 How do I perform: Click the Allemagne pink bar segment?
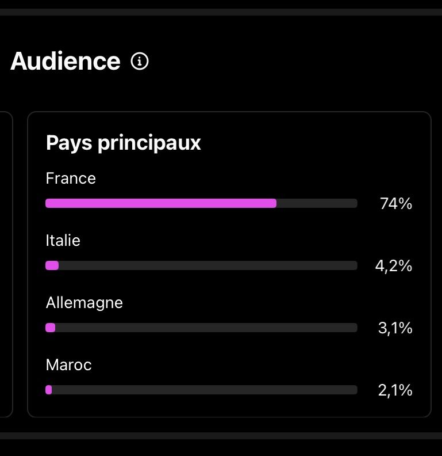coord(50,328)
